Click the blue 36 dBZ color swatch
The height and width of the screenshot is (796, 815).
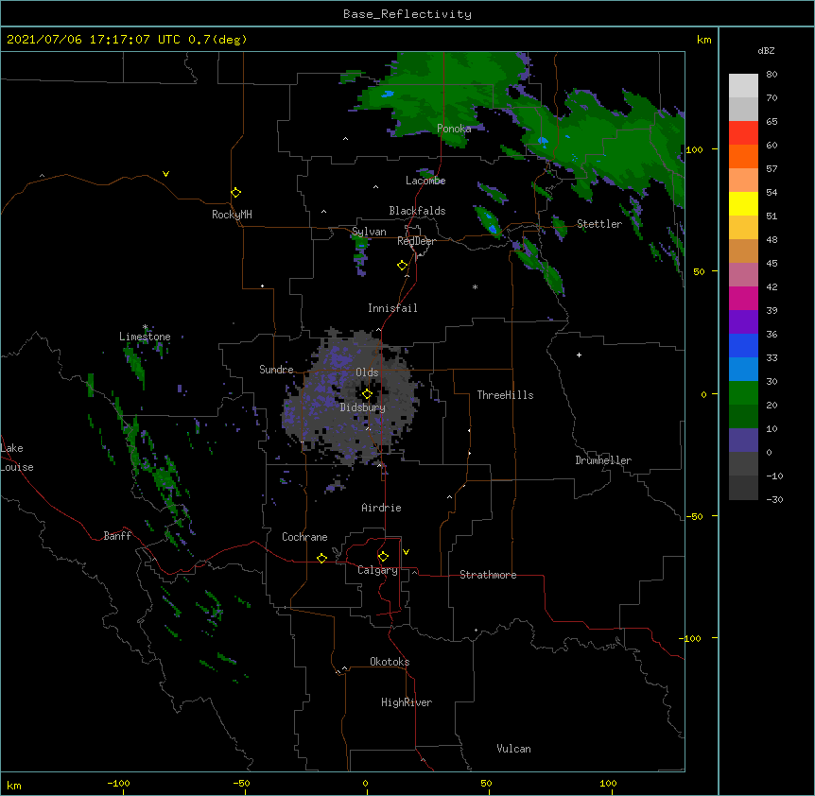[743, 345]
